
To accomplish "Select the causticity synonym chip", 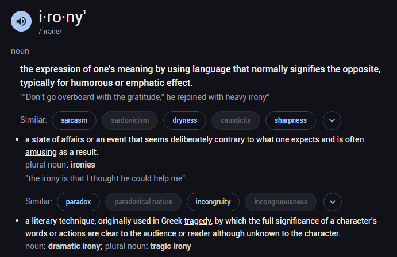I will 236,120.
